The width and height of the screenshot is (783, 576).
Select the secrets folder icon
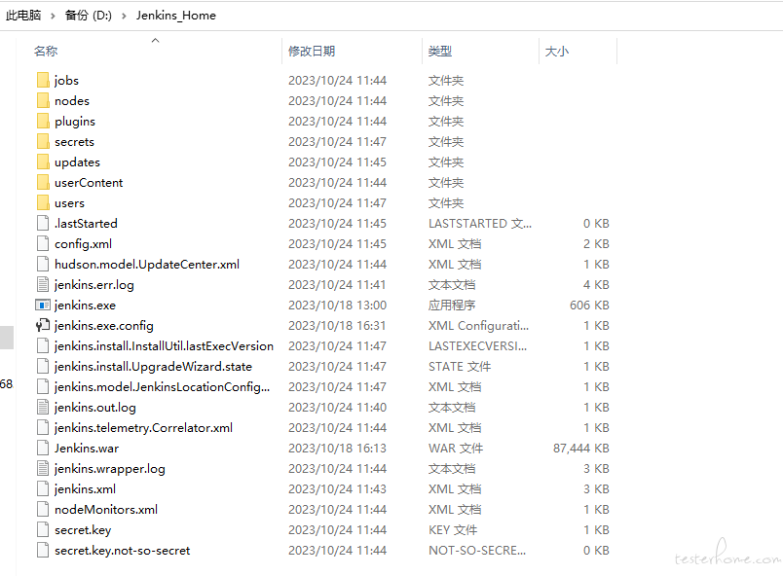(43, 142)
